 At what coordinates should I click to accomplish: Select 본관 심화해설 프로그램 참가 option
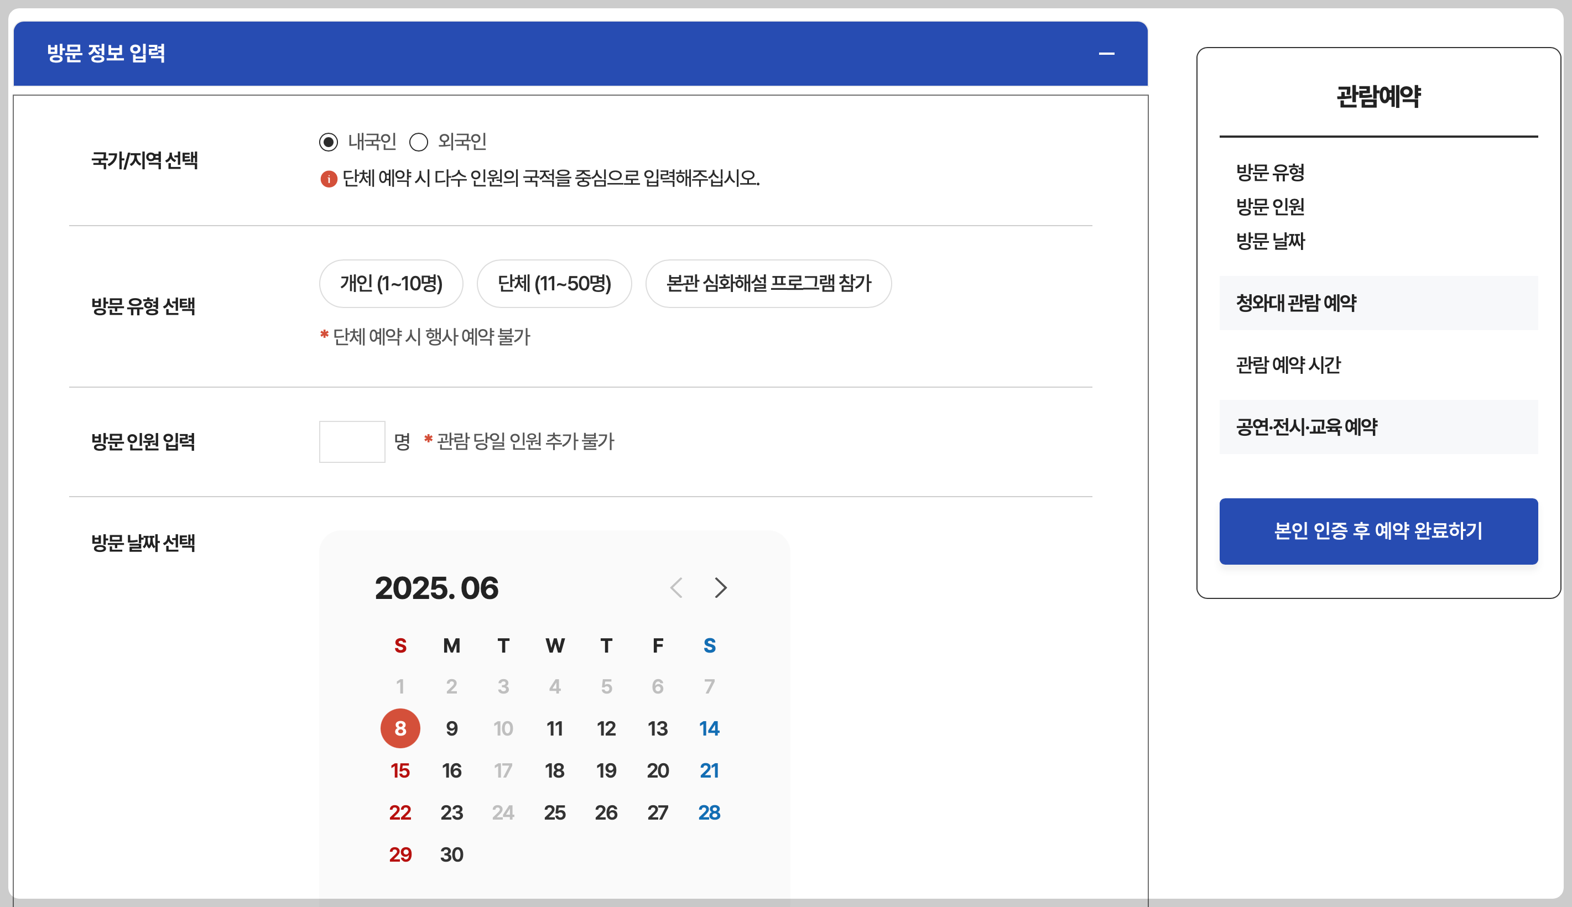tap(768, 283)
